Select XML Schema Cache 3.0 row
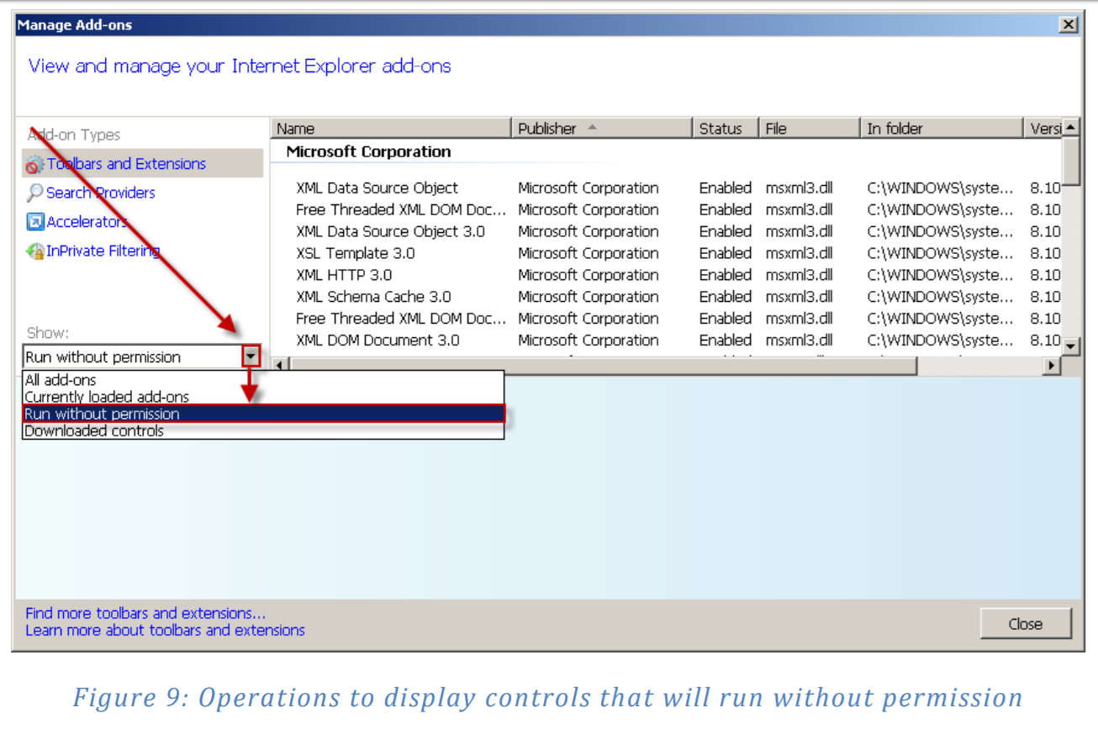The image size is (1098, 729). coord(666,298)
